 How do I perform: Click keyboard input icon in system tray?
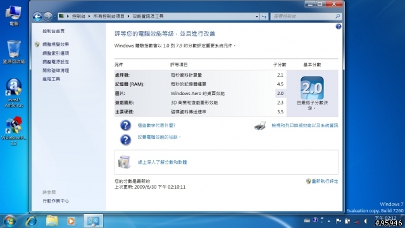[x=307, y=220]
